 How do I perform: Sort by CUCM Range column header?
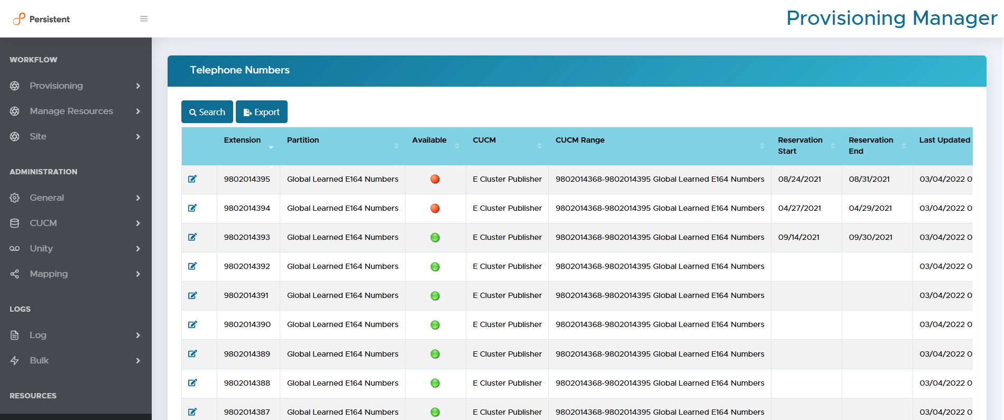click(x=660, y=146)
